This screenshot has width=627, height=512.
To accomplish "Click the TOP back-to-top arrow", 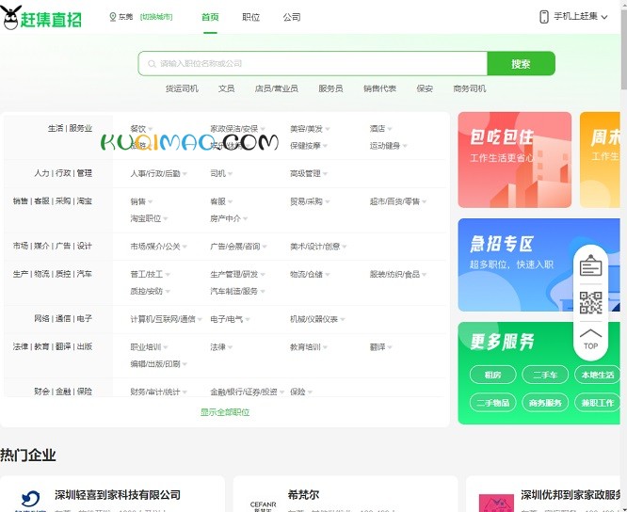I will [590, 340].
